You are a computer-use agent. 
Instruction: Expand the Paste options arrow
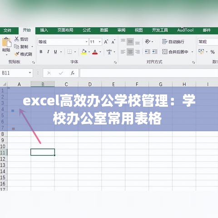[x=6, y=55]
